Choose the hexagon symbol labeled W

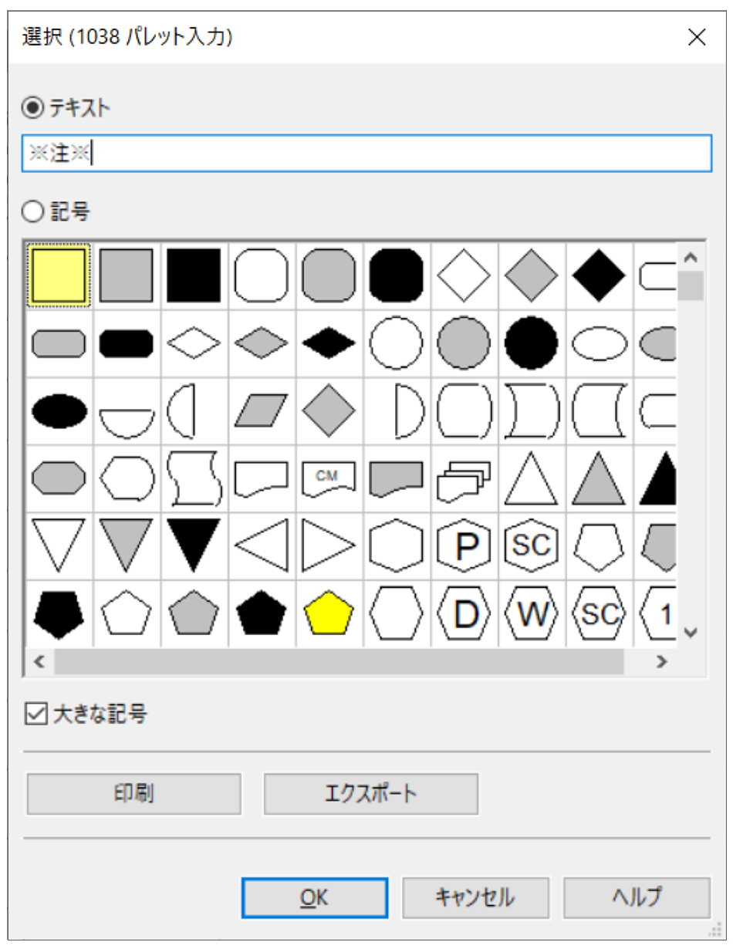coord(532,614)
